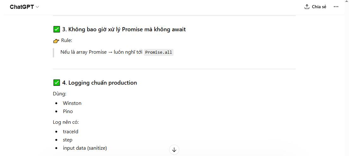This screenshot has height=156, width=349.
Task: Open the ChatGPT model selector dropdown
Action: [x=24, y=7]
